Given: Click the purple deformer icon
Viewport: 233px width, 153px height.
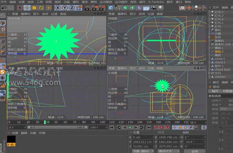Looking at the screenshot, I should click(139, 8).
